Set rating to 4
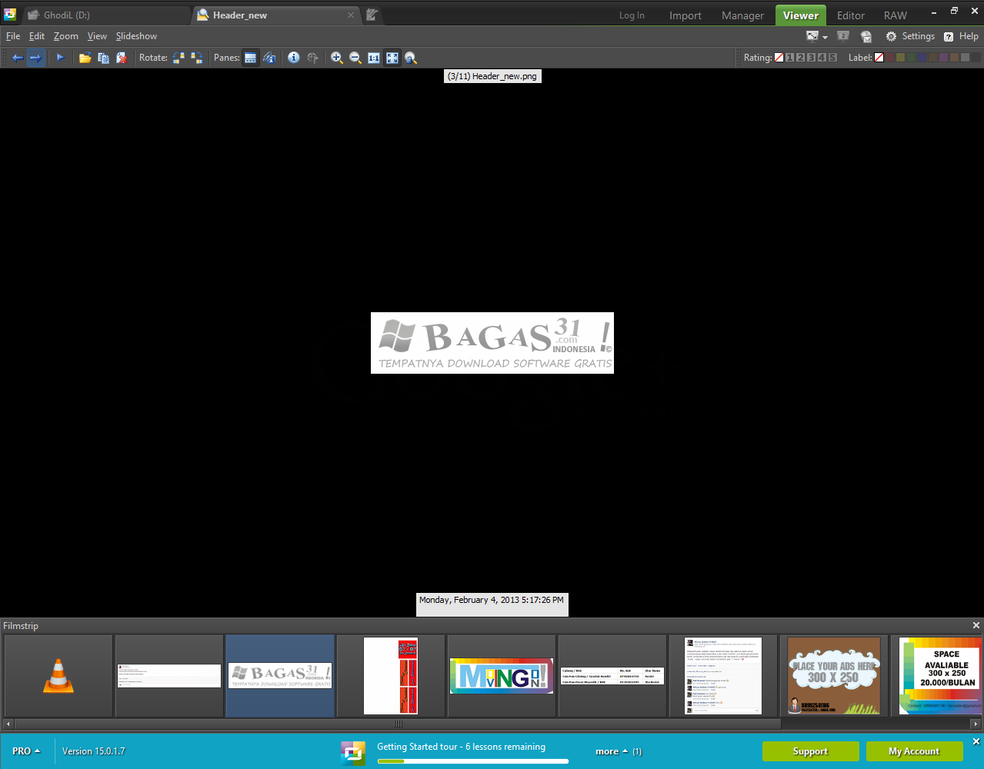 [822, 58]
